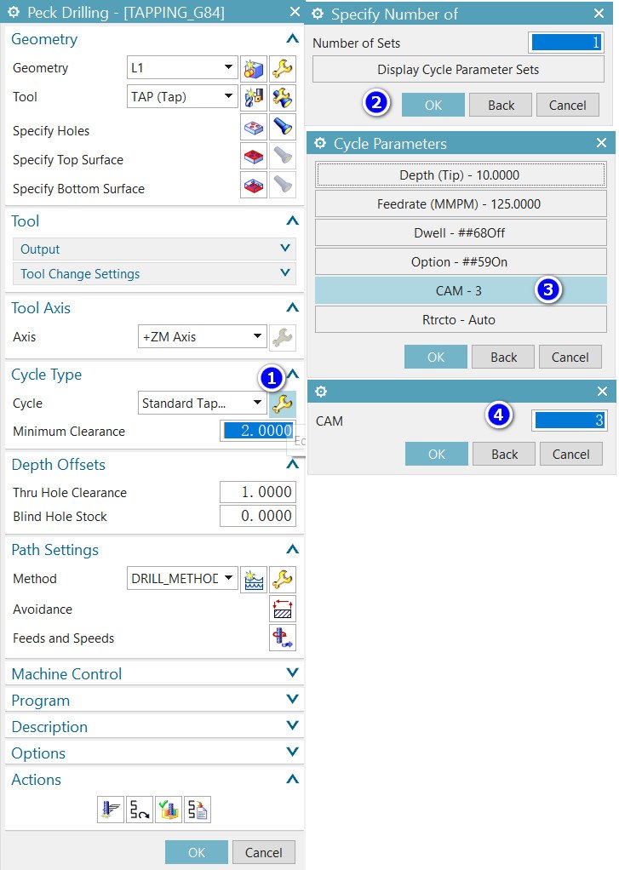Click the Dwell parameter button

click(x=461, y=232)
